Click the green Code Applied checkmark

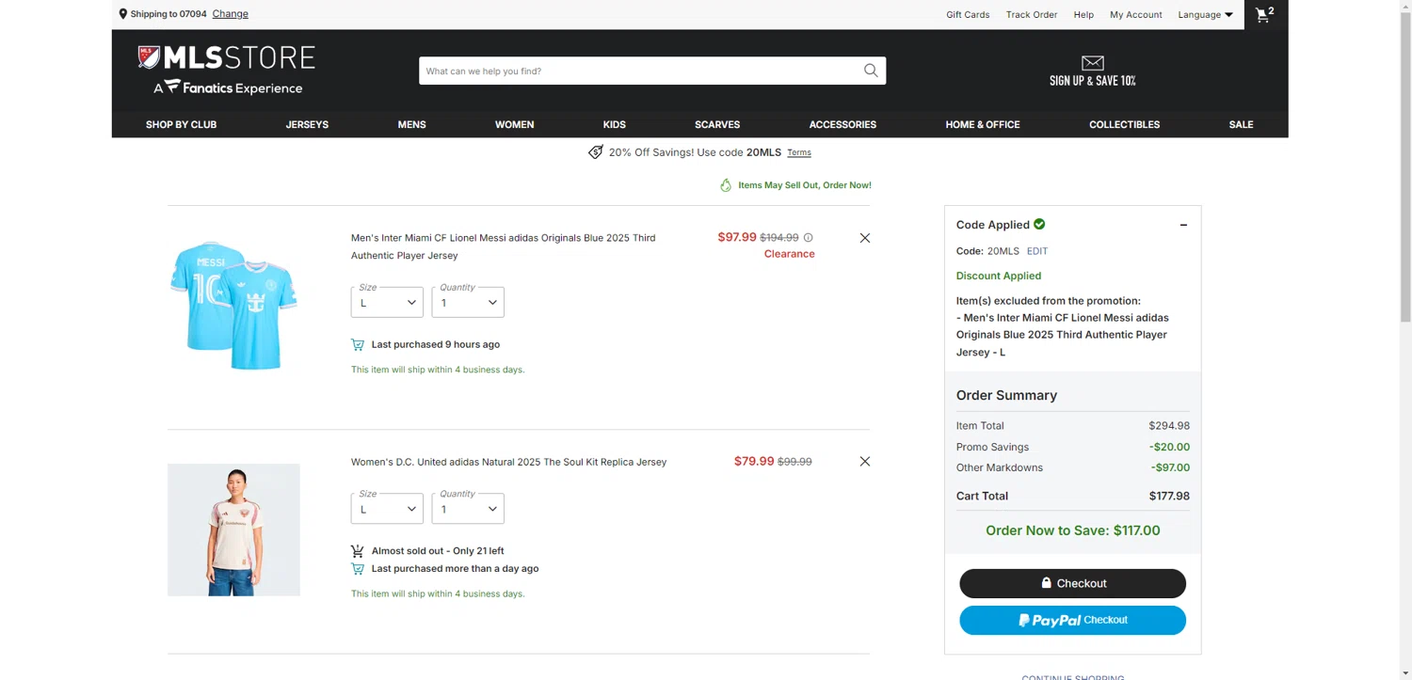point(1039,224)
